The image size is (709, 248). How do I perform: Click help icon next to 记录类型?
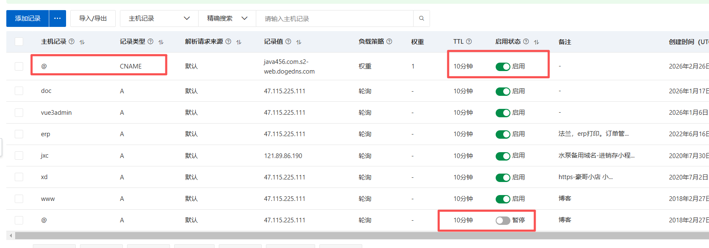(x=150, y=42)
